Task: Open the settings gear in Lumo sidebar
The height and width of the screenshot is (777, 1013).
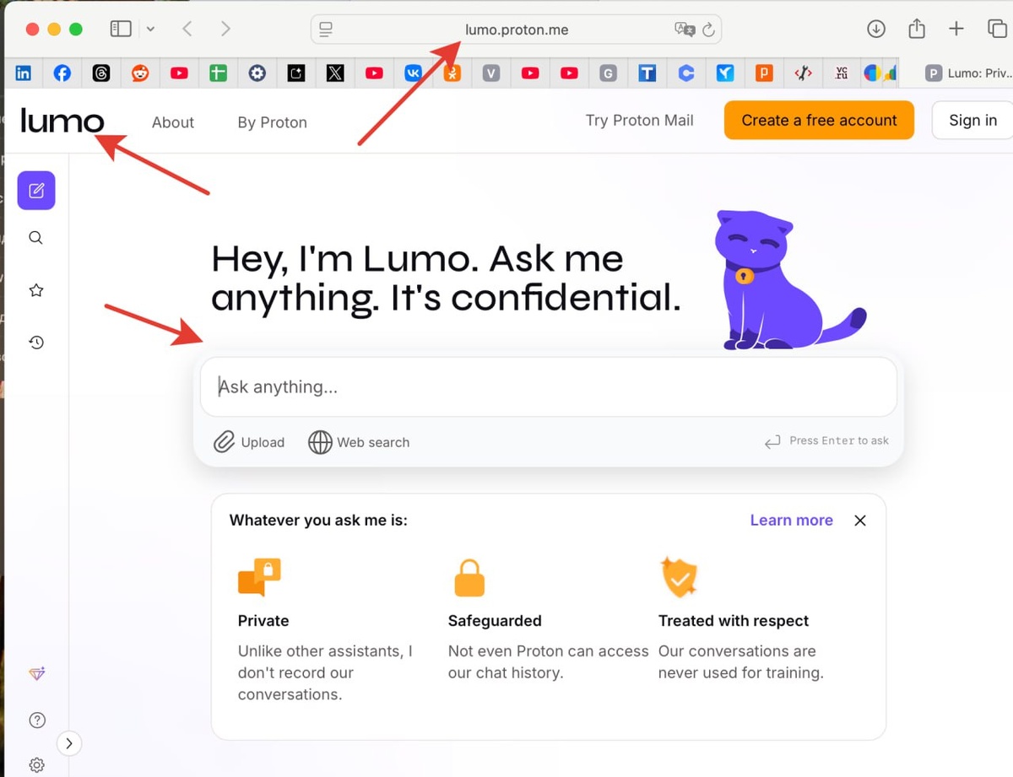Action: (x=37, y=765)
